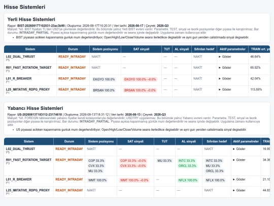Click TRAIN value 65.92%
Viewport: 274px width, 206px height.
tap(255, 68)
